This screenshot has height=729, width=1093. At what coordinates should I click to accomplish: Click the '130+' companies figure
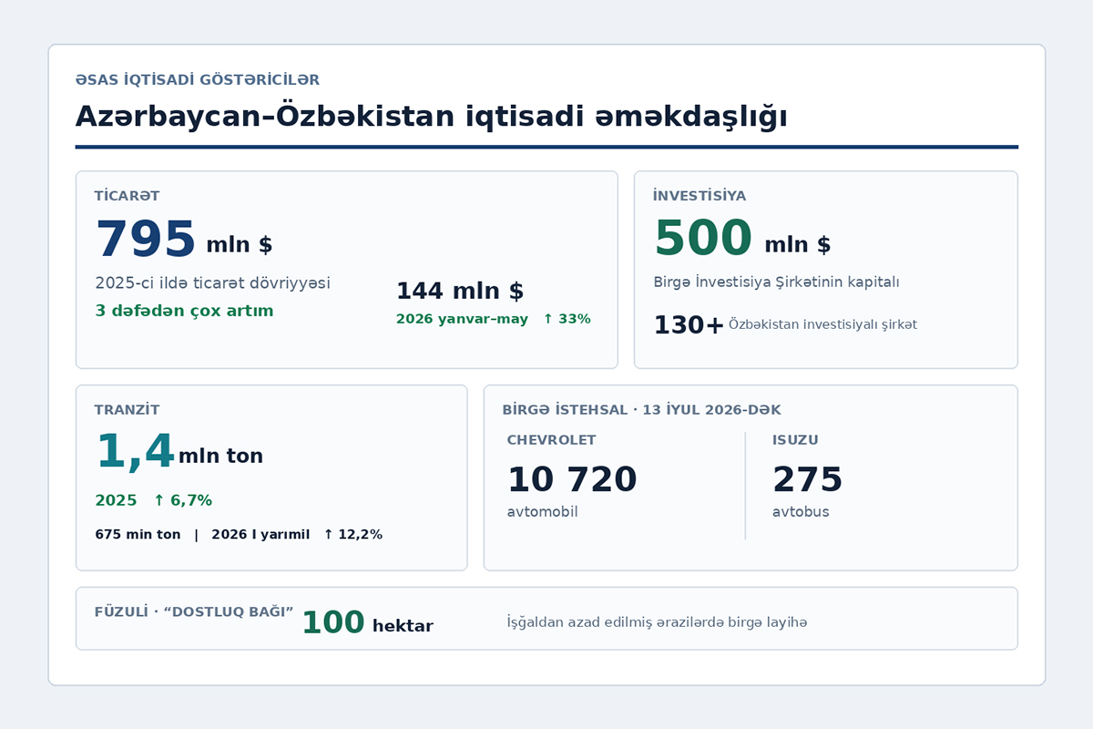[x=689, y=325]
